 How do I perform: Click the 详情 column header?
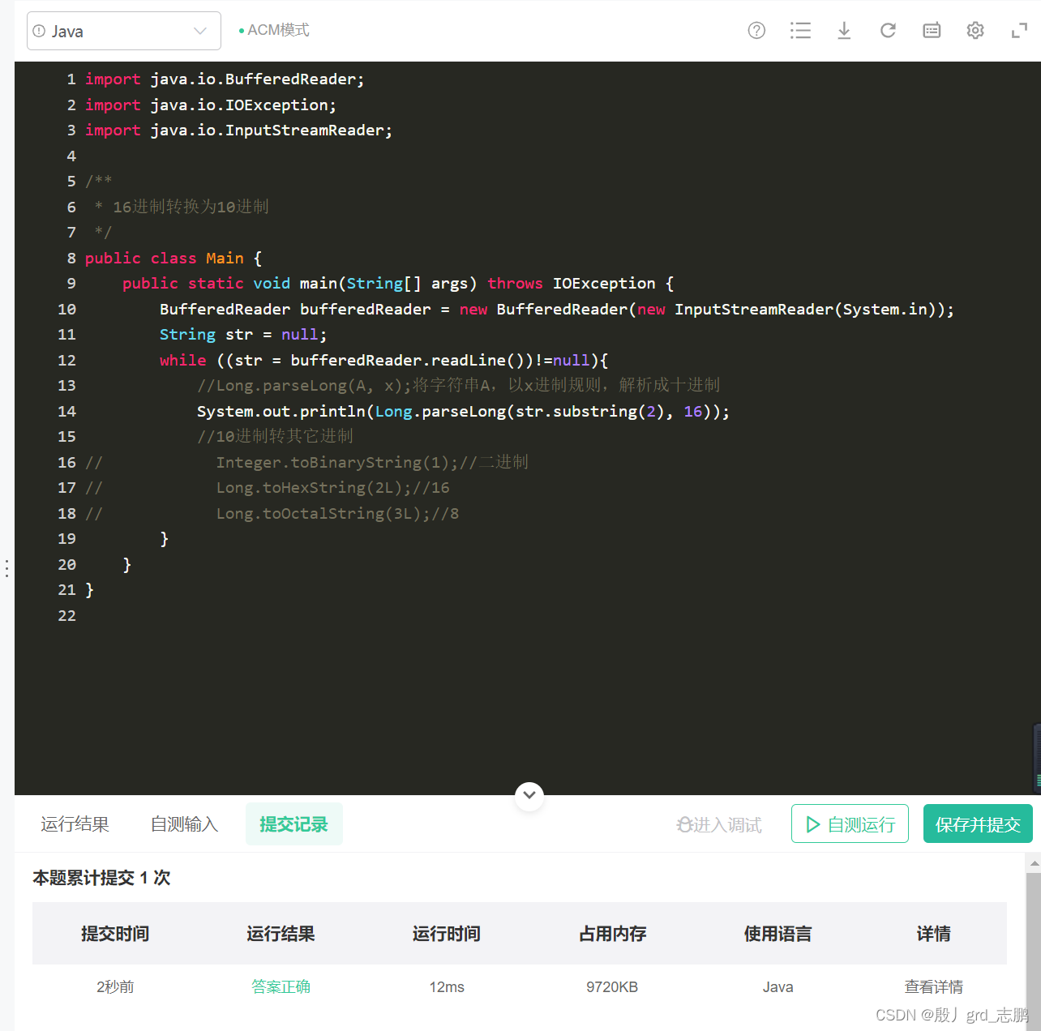934,934
